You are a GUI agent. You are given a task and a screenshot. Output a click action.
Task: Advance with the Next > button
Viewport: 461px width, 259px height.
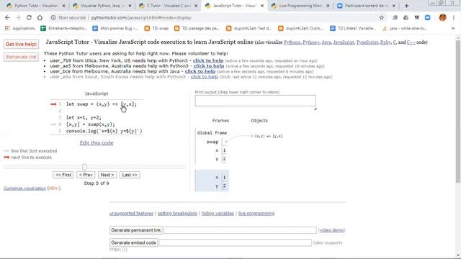107,175
